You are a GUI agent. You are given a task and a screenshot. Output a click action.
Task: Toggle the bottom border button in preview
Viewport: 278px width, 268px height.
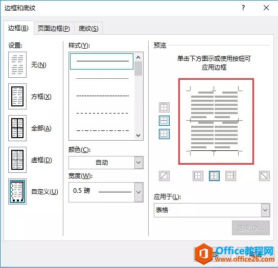click(164, 134)
